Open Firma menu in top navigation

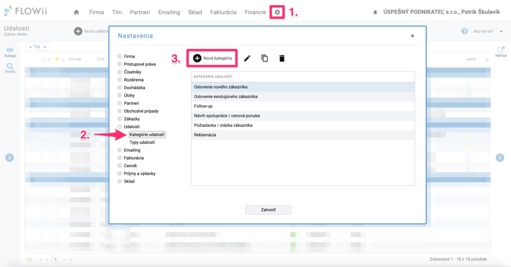click(x=96, y=12)
